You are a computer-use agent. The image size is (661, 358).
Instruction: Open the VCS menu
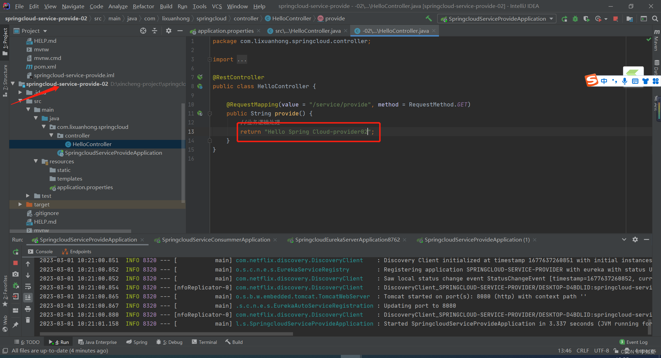point(217,6)
